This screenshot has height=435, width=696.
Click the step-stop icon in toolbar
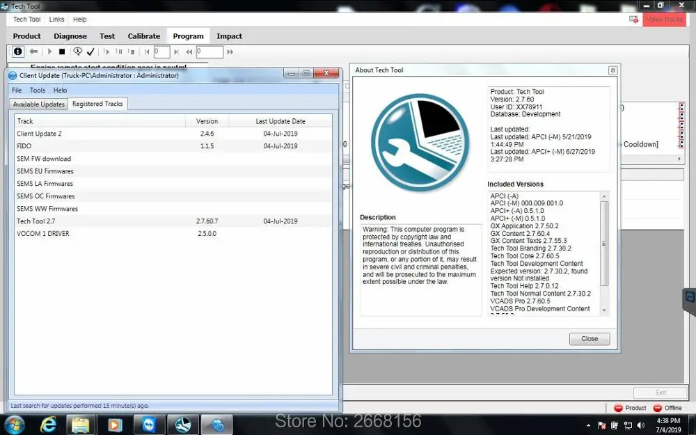[x=131, y=52]
